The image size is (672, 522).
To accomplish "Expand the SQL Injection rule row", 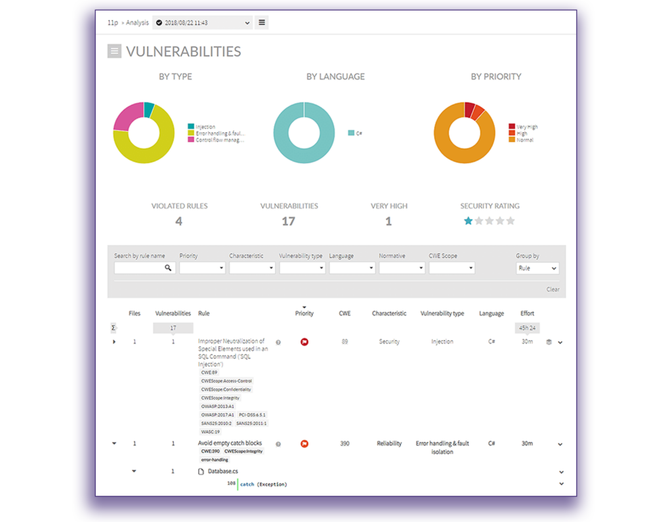I will 114,342.
